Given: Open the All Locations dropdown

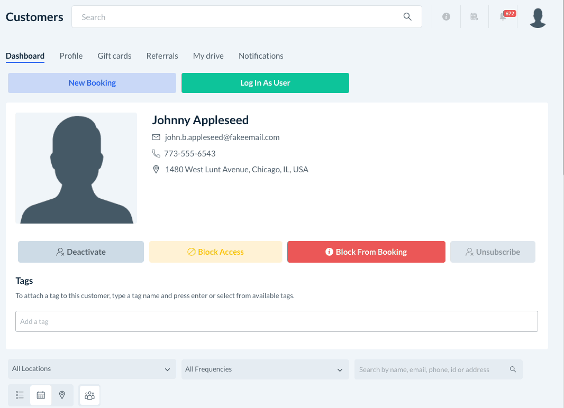Looking at the screenshot, I should (x=92, y=369).
